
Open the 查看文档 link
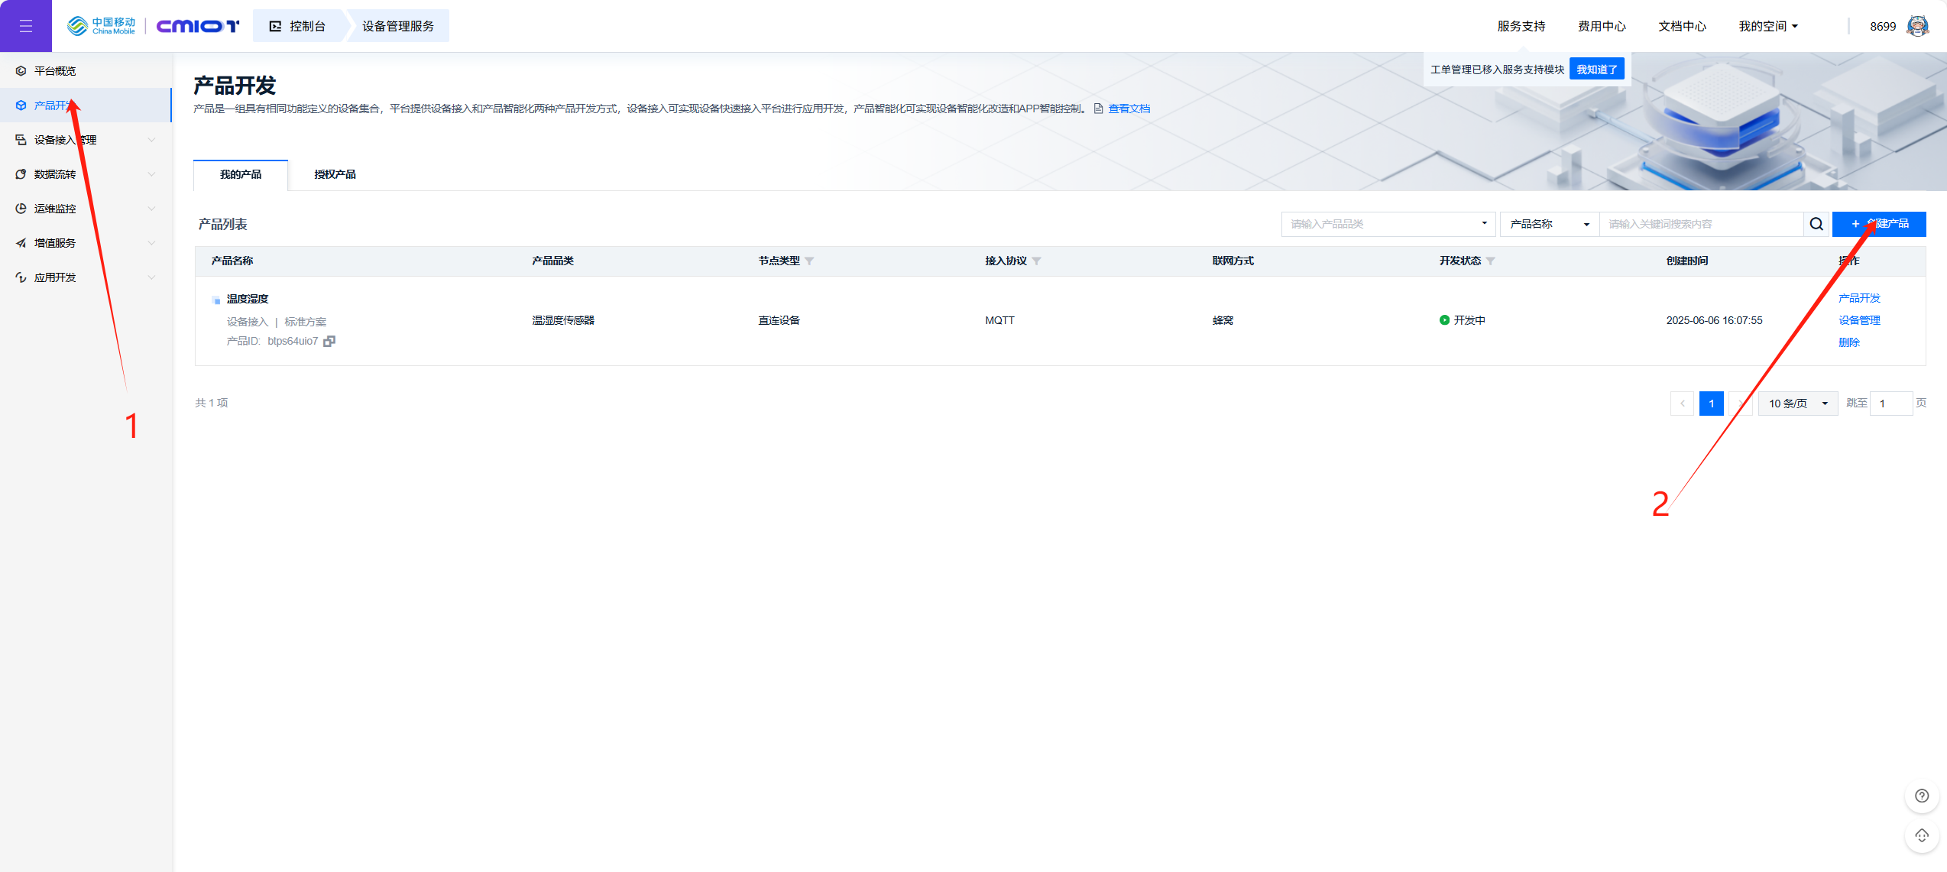(x=1129, y=109)
